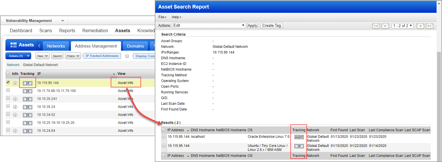Screen dimensions: 442x162
Task: Check the localhost result row checkbox
Action: (164, 136)
